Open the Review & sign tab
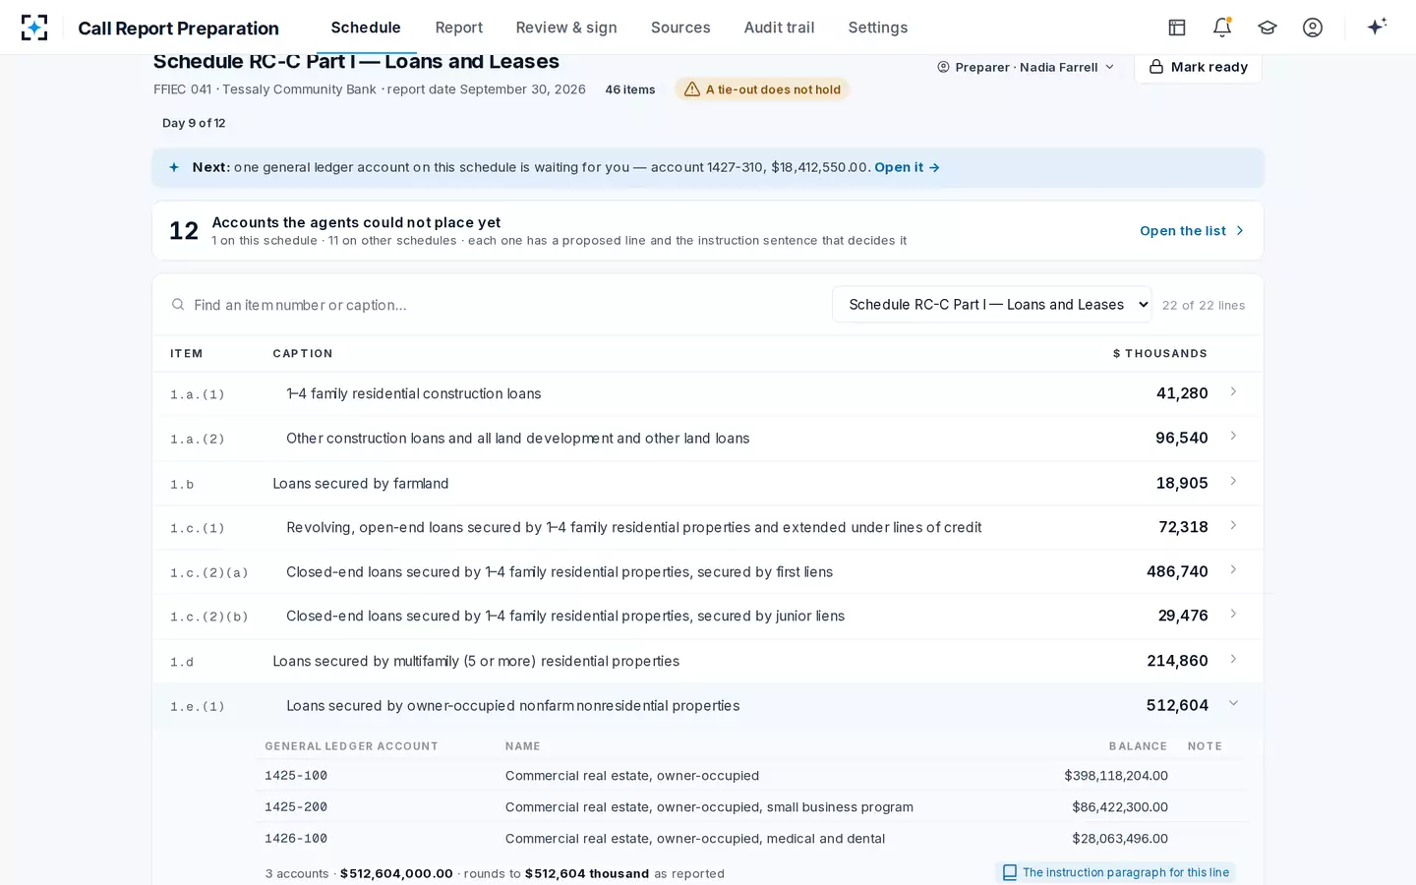Image resolution: width=1416 pixels, height=885 pixels. point(566,28)
